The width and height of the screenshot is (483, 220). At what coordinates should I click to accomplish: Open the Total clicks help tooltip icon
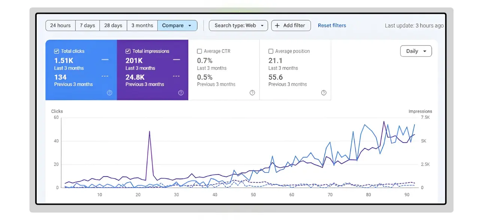pyautogui.click(x=110, y=92)
